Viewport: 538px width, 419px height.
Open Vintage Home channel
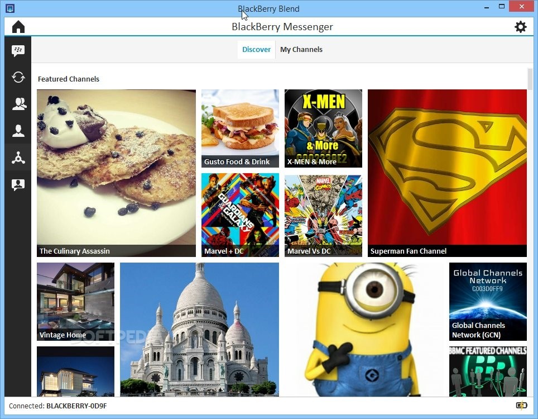point(75,302)
